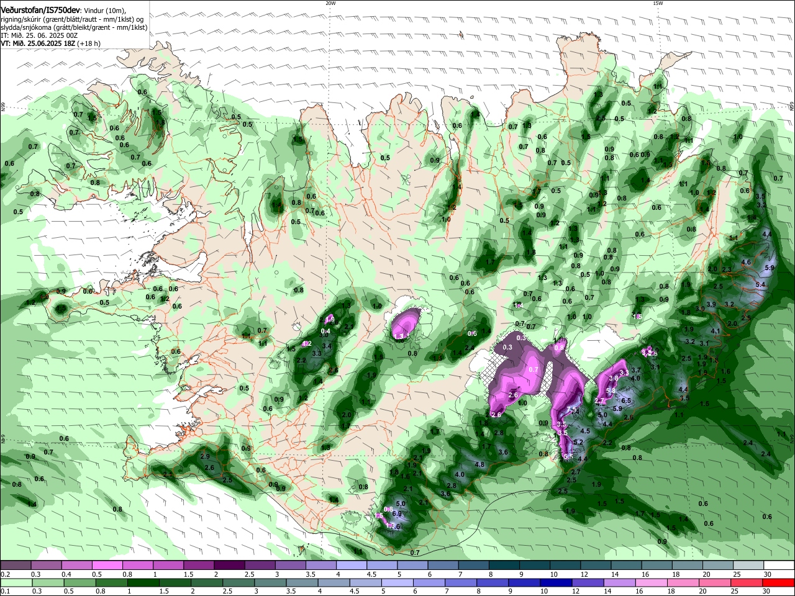The image size is (795, 596).
Task: Pick the 8 medium blue swatch in lower legend row
Action: tap(493, 583)
